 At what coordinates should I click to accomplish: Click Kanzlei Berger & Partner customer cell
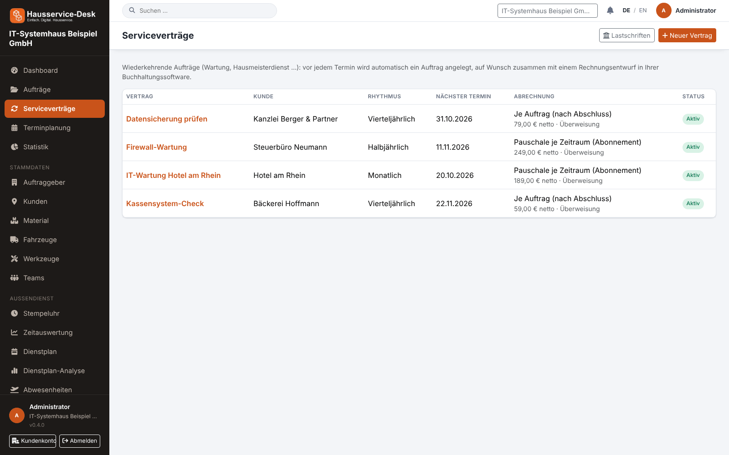click(296, 119)
